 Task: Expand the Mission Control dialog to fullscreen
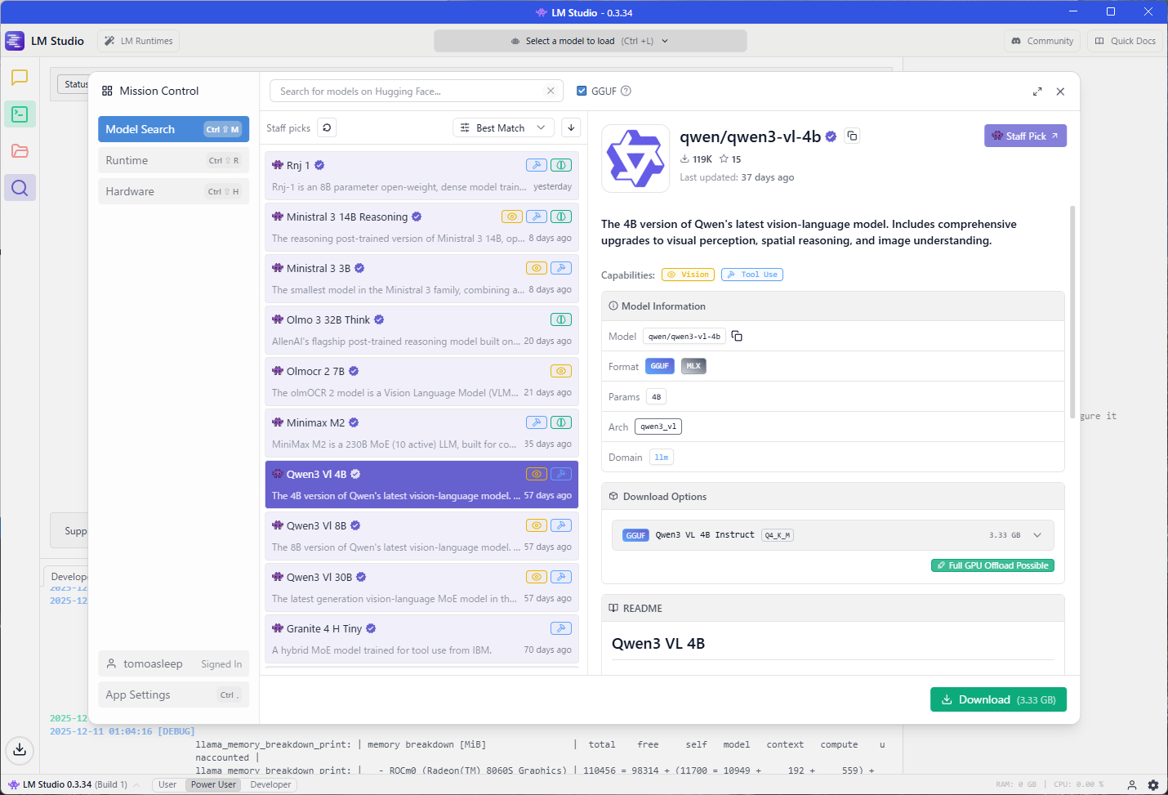tap(1037, 92)
